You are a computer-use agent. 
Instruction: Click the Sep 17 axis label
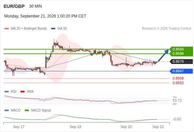(19, 127)
